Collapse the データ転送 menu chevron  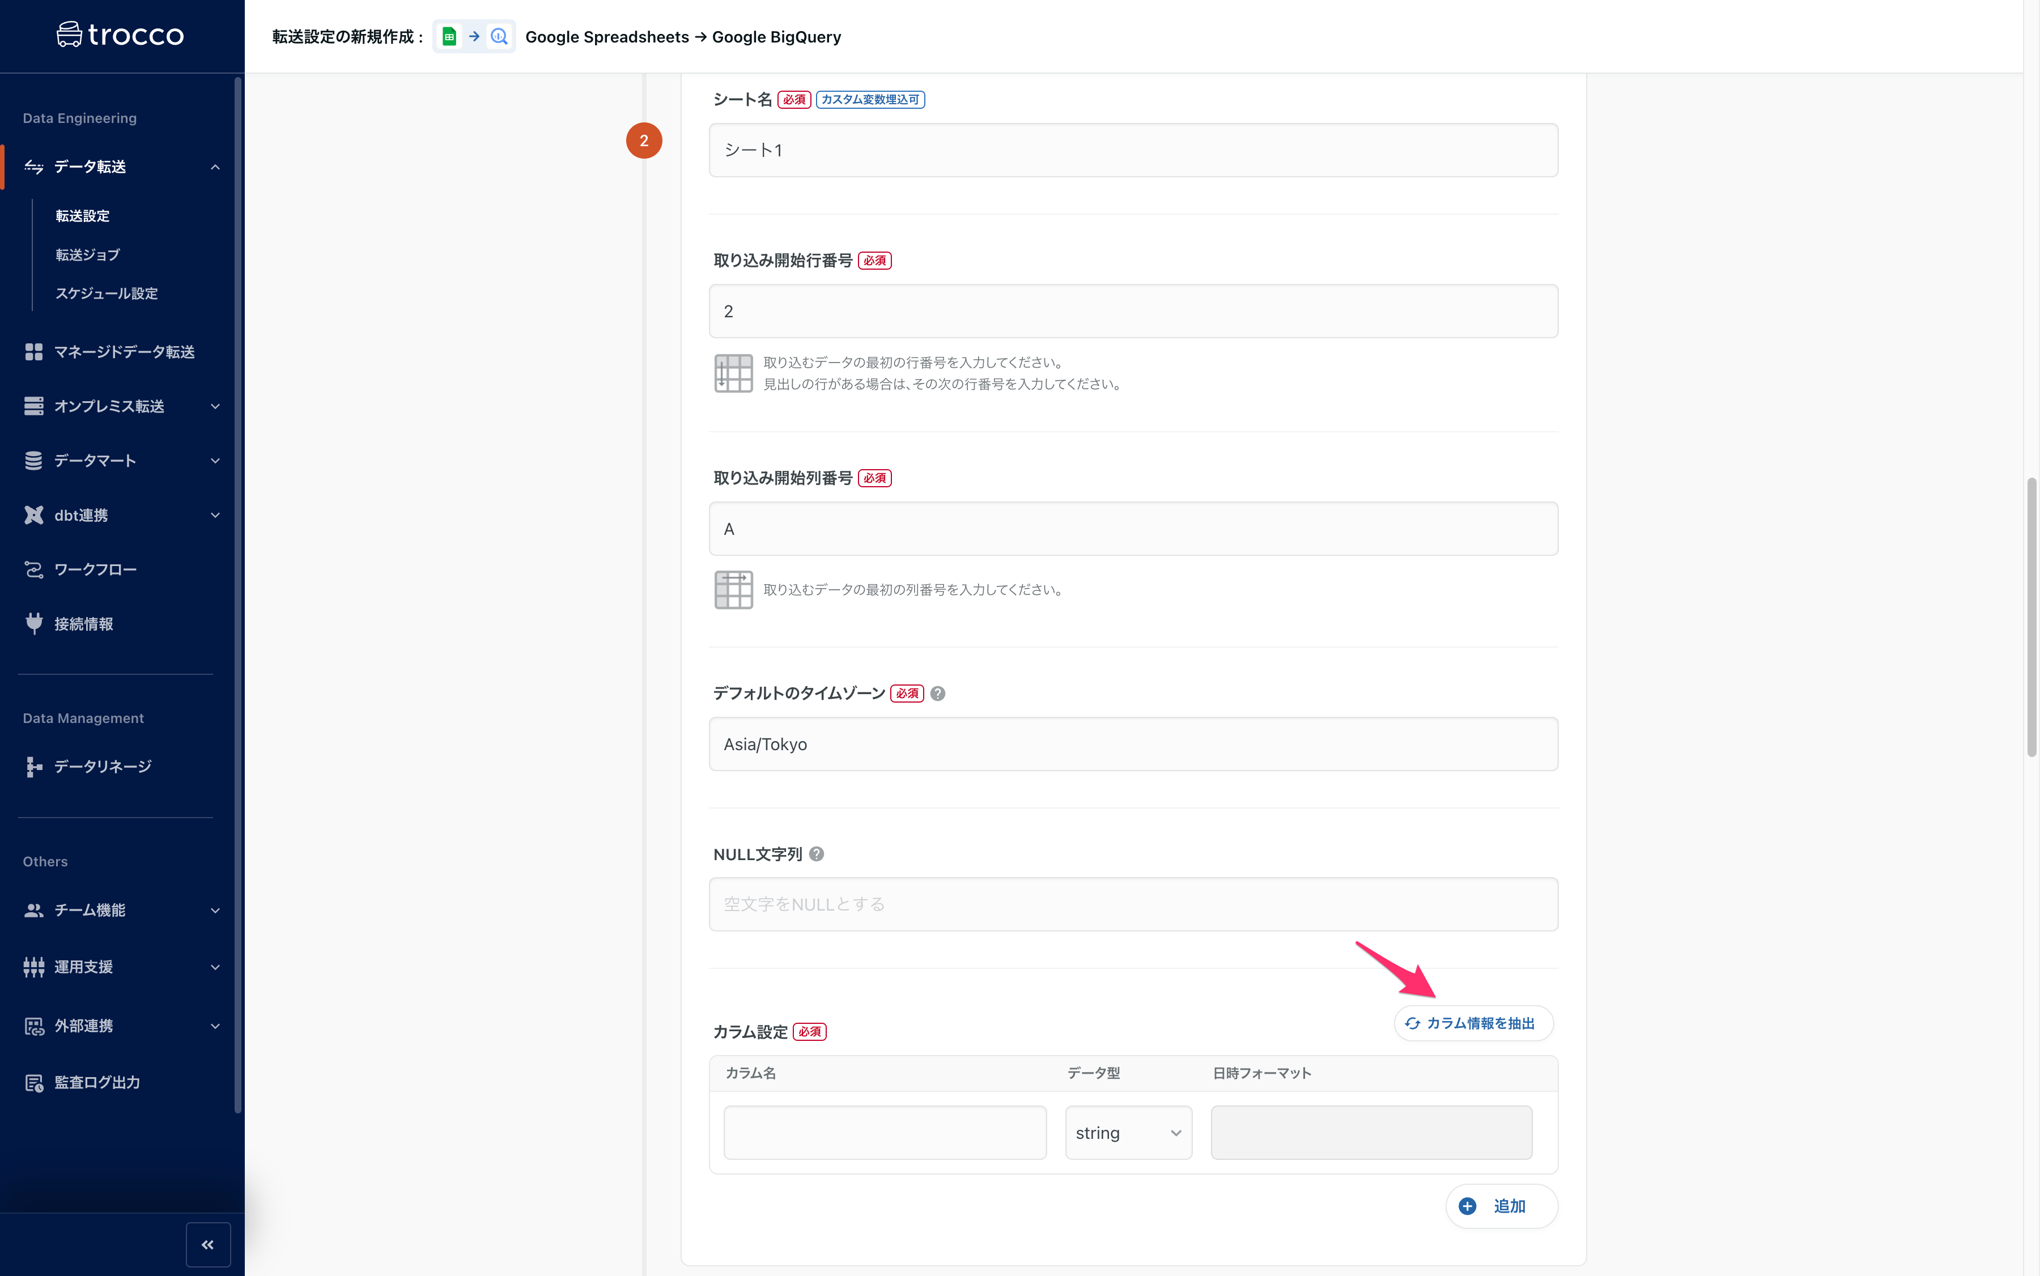tap(215, 167)
